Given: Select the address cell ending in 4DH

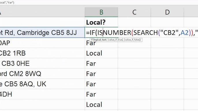Looking at the screenshot, I should pos(42,94).
